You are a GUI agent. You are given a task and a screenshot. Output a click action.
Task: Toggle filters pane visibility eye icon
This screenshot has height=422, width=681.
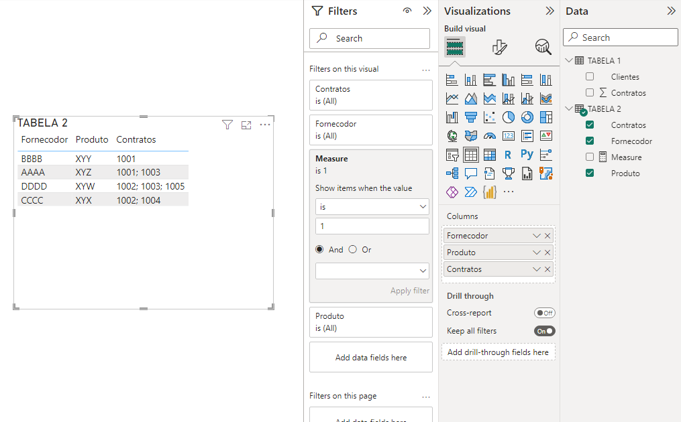[x=407, y=11]
